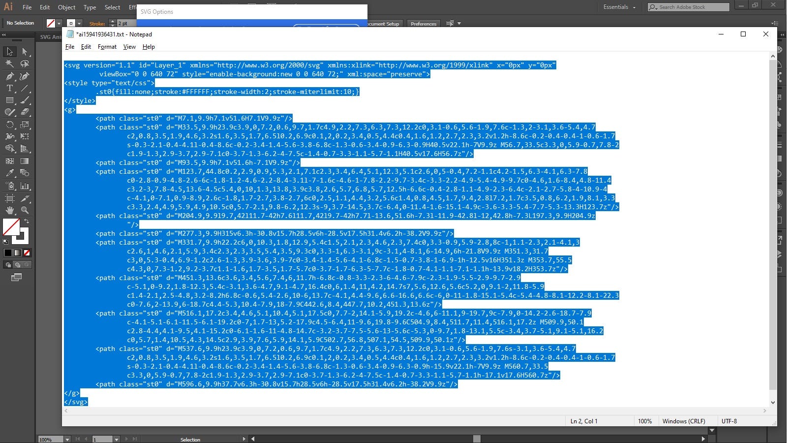This screenshot has height=443, width=787.
Task: Open Illustrator Object menu
Action: [66, 7]
